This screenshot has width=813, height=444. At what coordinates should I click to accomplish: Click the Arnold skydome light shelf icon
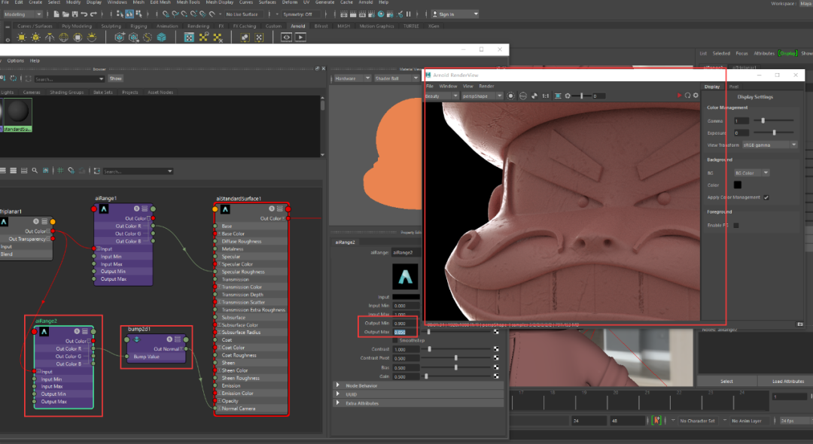(x=64, y=38)
